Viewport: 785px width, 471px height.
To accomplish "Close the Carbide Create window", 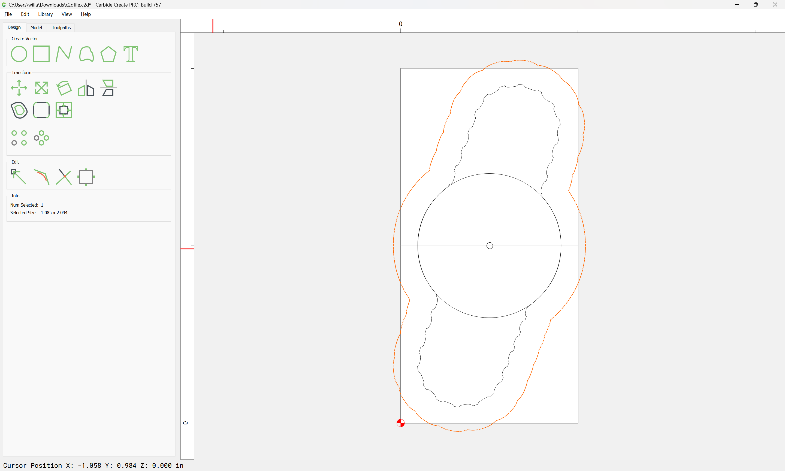I will click(x=775, y=4).
